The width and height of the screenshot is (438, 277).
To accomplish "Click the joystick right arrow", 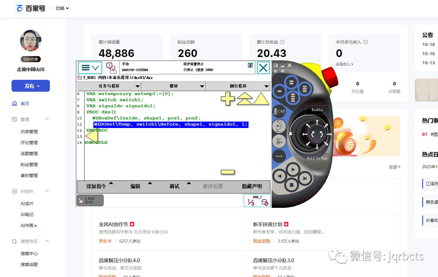I will [x=329, y=134].
